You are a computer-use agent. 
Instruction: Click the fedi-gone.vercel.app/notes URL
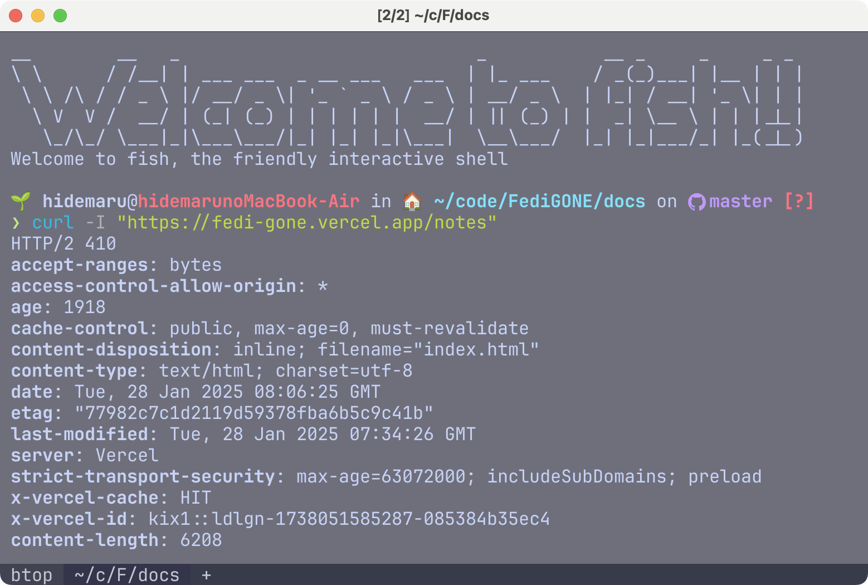(x=307, y=222)
